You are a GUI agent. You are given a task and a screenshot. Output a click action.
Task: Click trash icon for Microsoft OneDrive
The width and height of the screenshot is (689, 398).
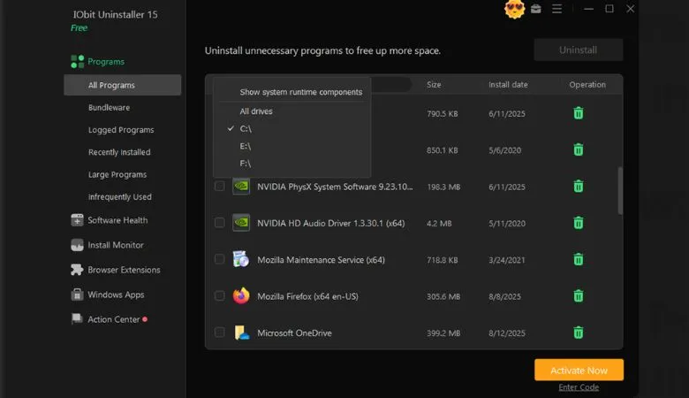click(579, 332)
